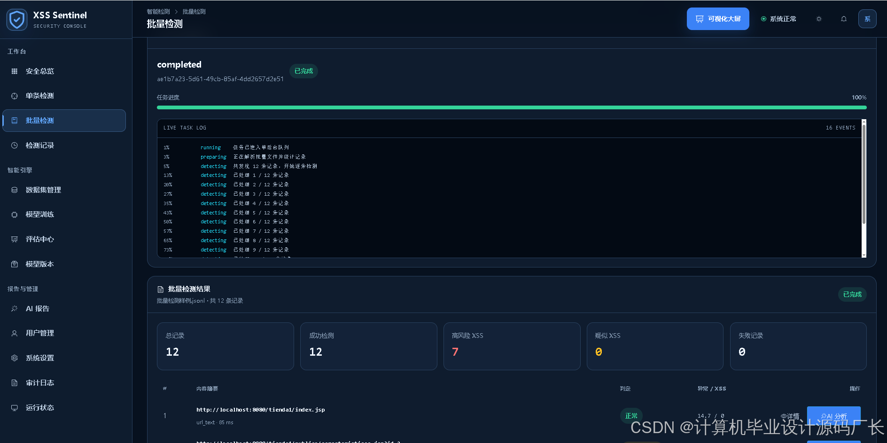Click the 模型版本 package icon
Screen dimensions: 887x443
click(x=15, y=264)
